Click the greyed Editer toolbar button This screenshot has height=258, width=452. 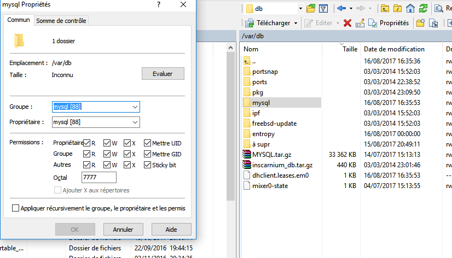click(318, 23)
